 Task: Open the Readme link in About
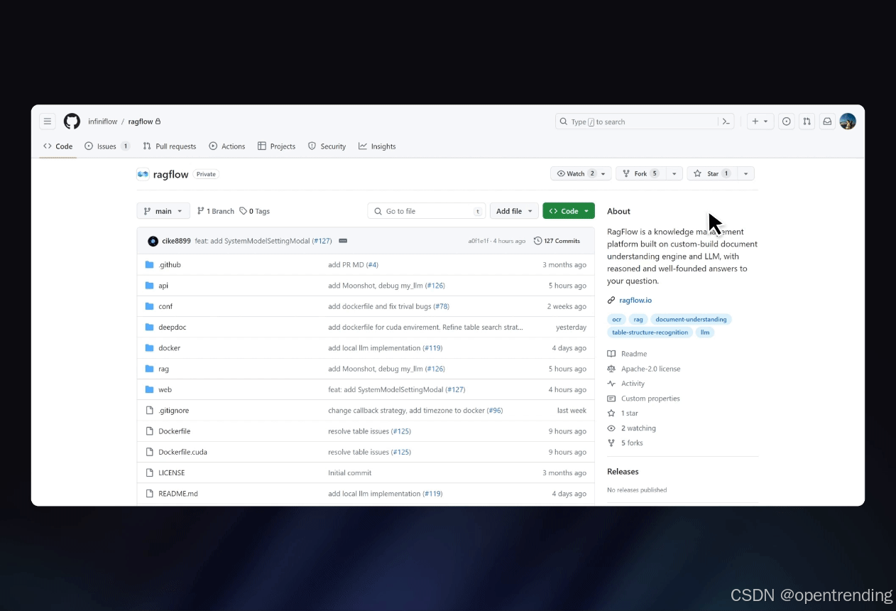tap(634, 354)
